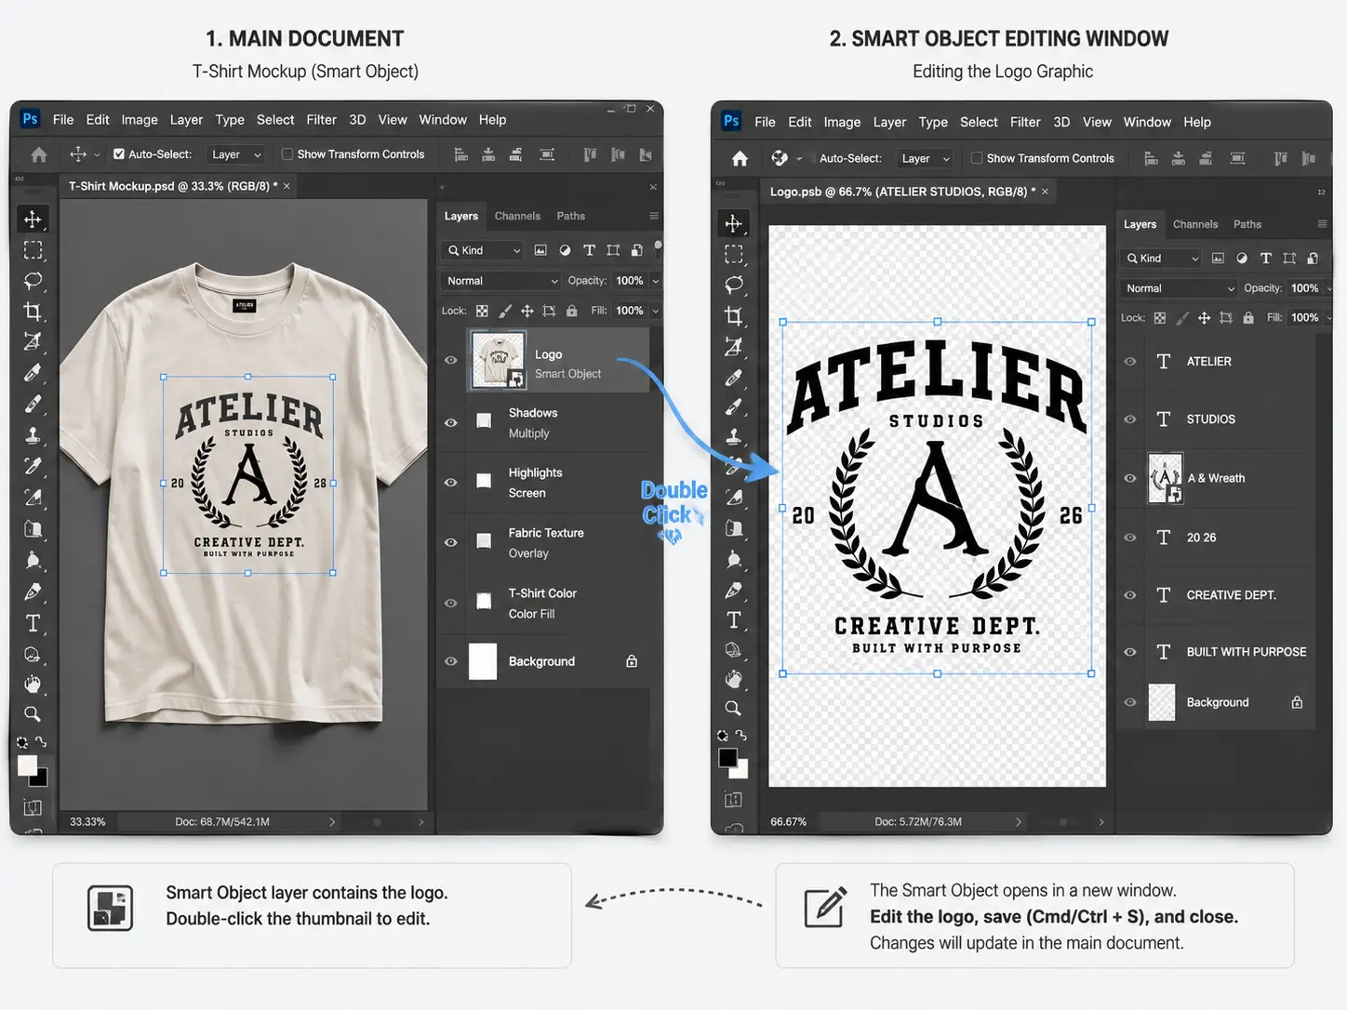This screenshot has width=1347, height=1010.
Task: Open the Auto-Select Layer dropdown in the Logo.psb window
Action: coord(925,159)
